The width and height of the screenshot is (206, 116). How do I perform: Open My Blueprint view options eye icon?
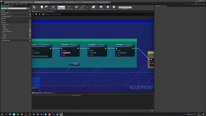[29, 8]
